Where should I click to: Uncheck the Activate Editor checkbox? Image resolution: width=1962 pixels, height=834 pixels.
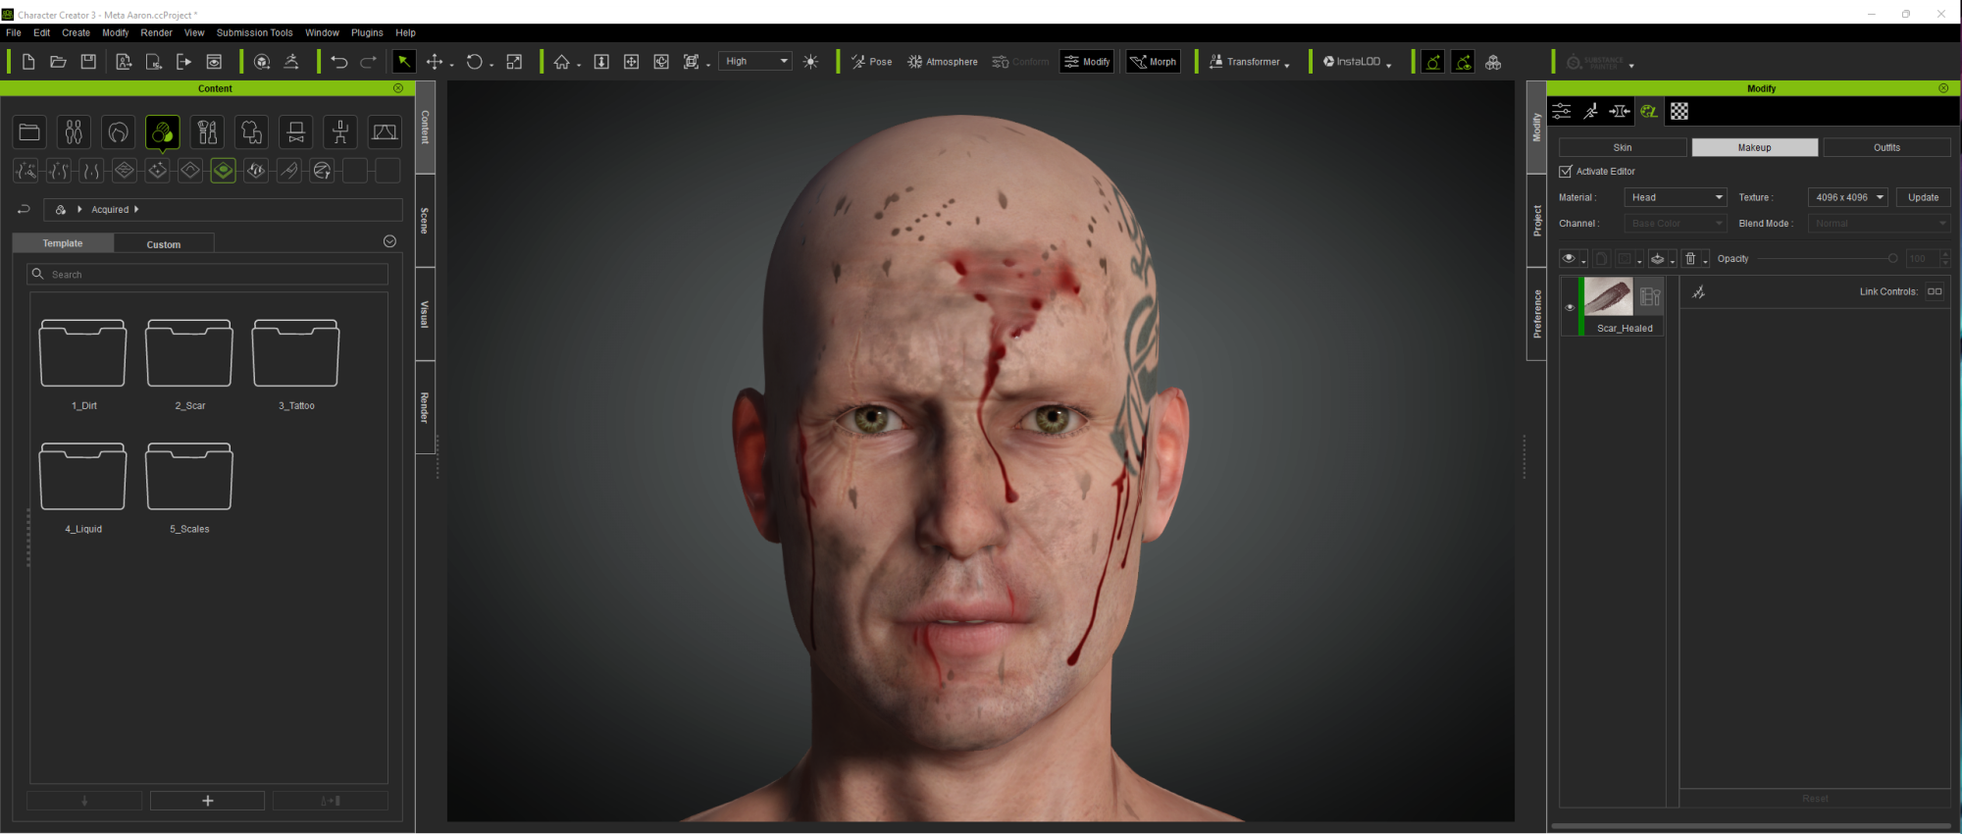(x=1566, y=172)
